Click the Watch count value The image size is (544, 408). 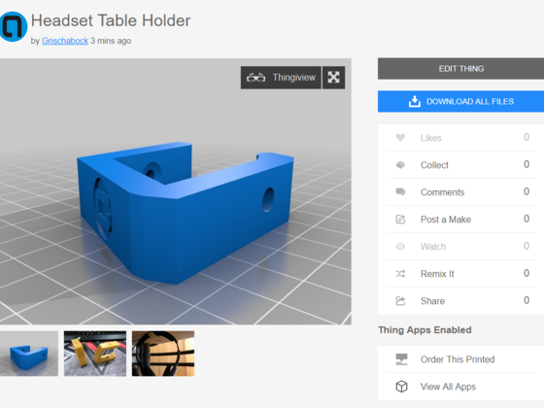point(527,246)
